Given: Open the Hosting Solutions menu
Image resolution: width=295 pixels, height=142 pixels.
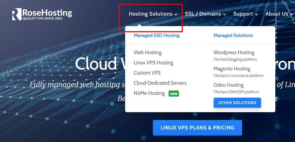Looking at the screenshot, I should (153, 14).
